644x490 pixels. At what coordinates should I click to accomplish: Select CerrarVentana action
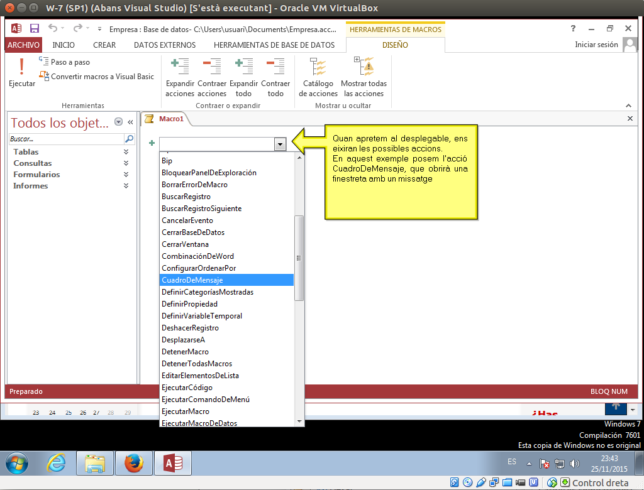pos(226,244)
